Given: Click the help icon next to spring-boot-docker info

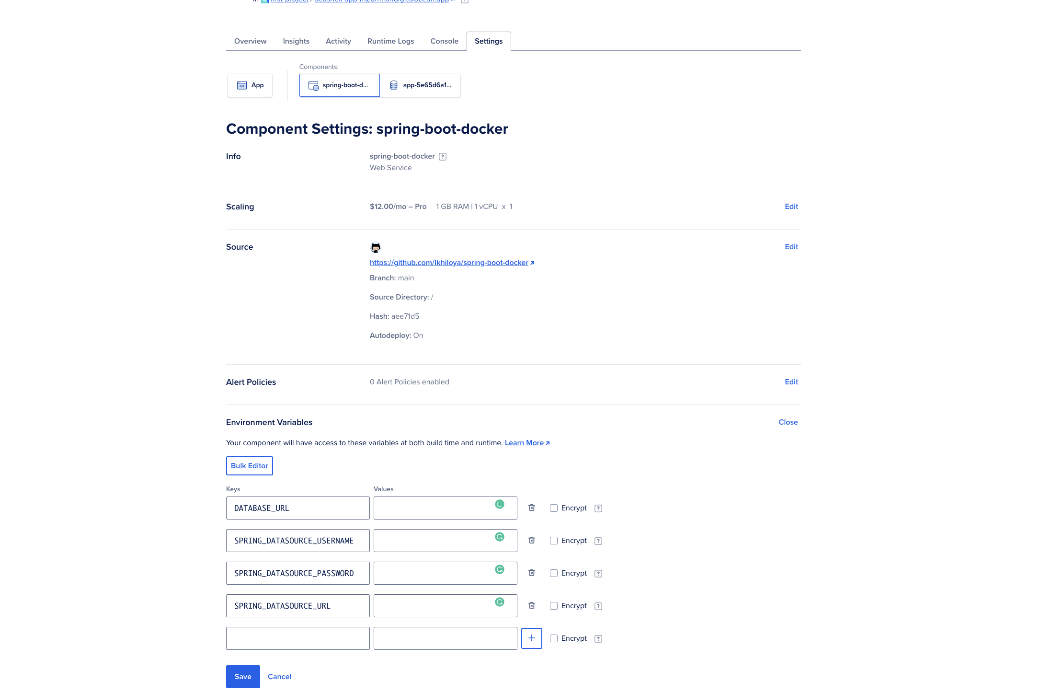Looking at the screenshot, I should point(443,157).
